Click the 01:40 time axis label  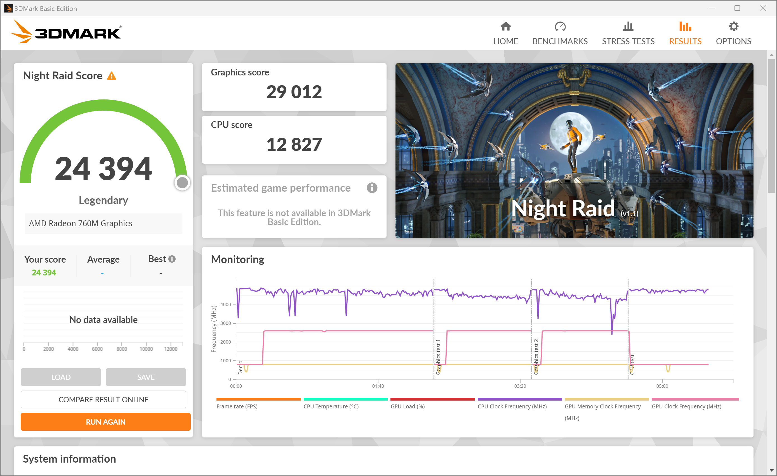(378, 386)
